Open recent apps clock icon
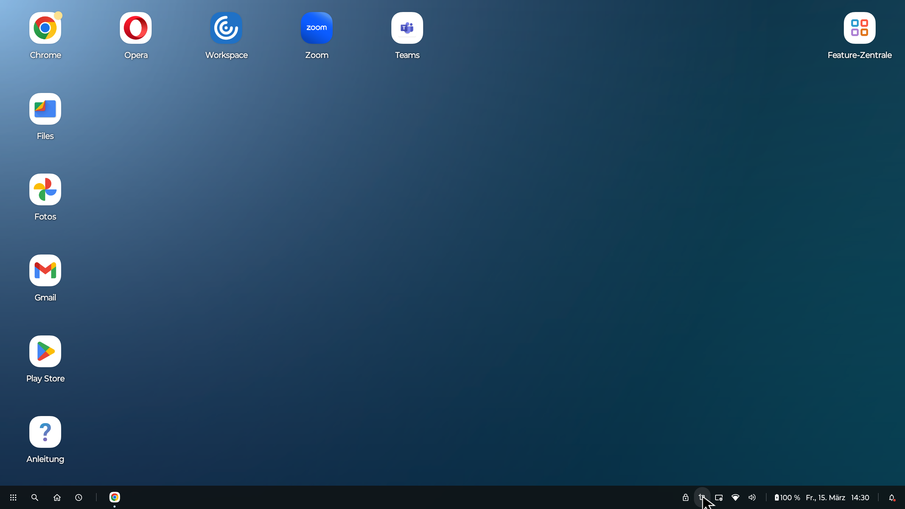Viewport: 905px width, 509px height. click(x=78, y=498)
